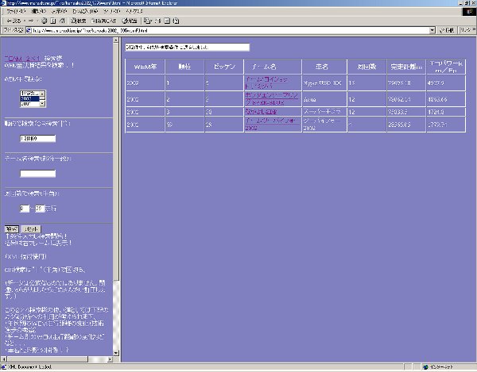
Task: Click the Discuss toolbar icon
Action: tap(176, 21)
